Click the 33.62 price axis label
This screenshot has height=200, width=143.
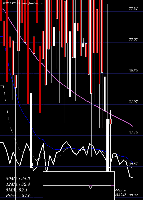(133, 9)
